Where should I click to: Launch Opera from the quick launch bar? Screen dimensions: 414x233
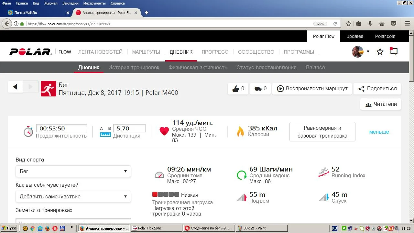coord(55,228)
